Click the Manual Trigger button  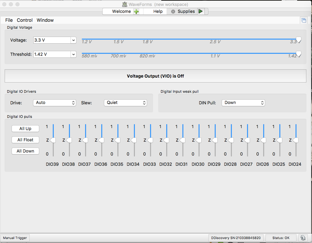pyautogui.click(x=15, y=238)
